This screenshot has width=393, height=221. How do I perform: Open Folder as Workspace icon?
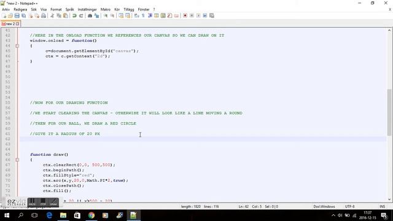click(x=176, y=15)
